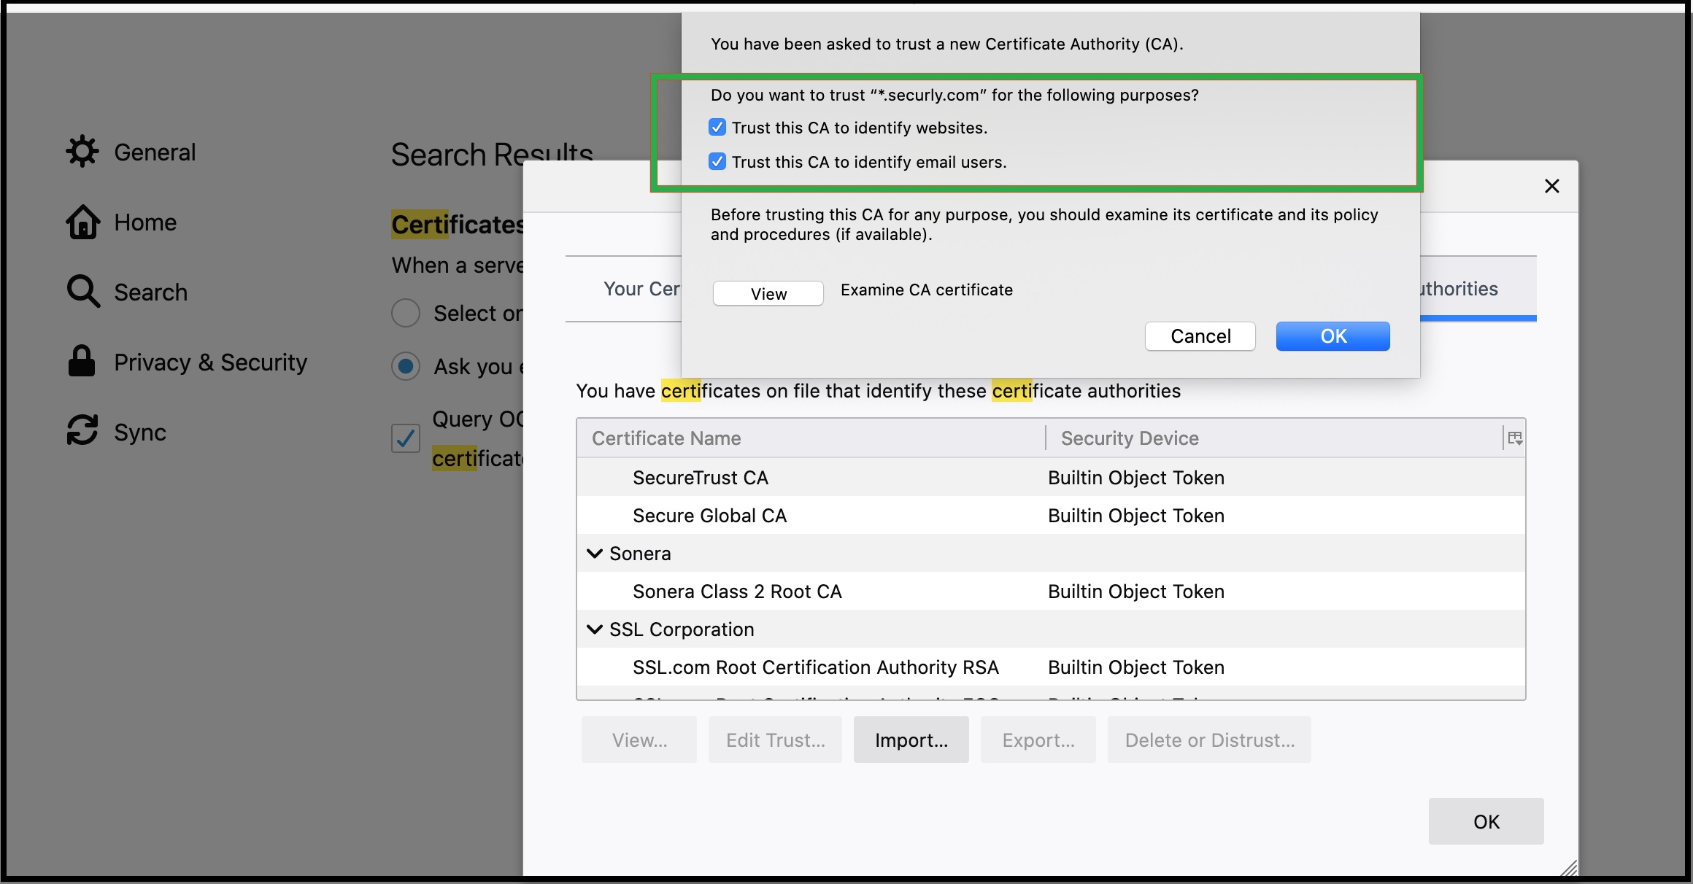
Task: Collapse the Sonera certificate group
Action: point(595,554)
